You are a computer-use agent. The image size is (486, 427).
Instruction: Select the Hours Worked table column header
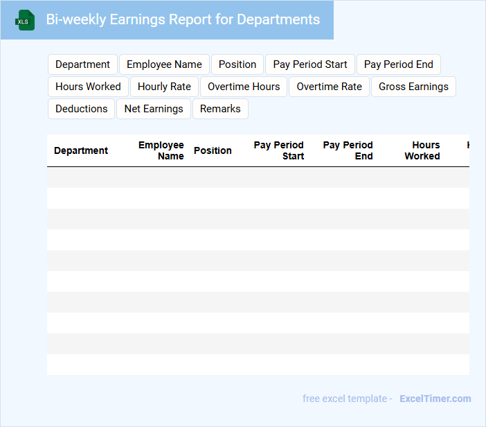(x=422, y=150)
